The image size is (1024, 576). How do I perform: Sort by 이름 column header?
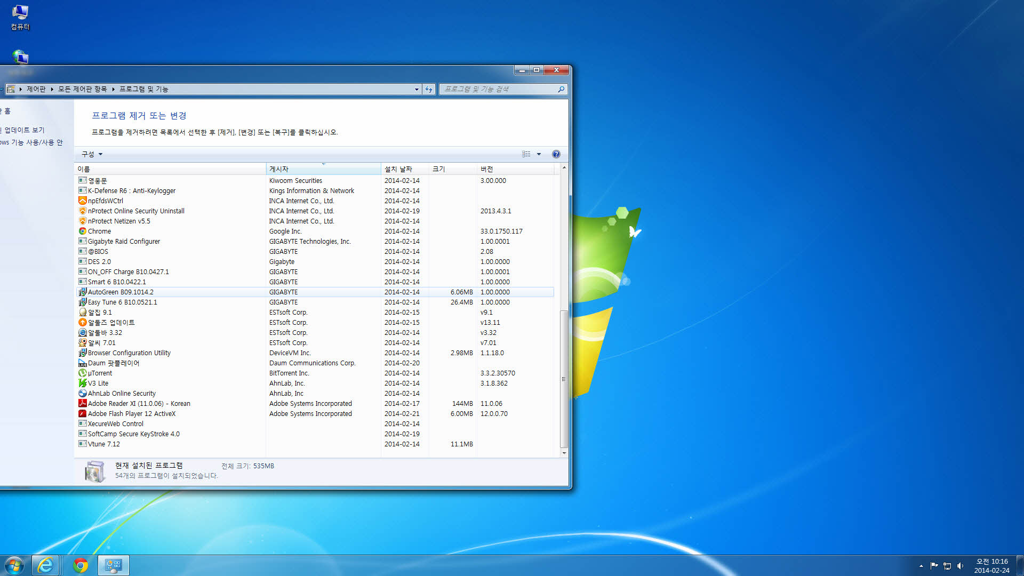(170, 169)
